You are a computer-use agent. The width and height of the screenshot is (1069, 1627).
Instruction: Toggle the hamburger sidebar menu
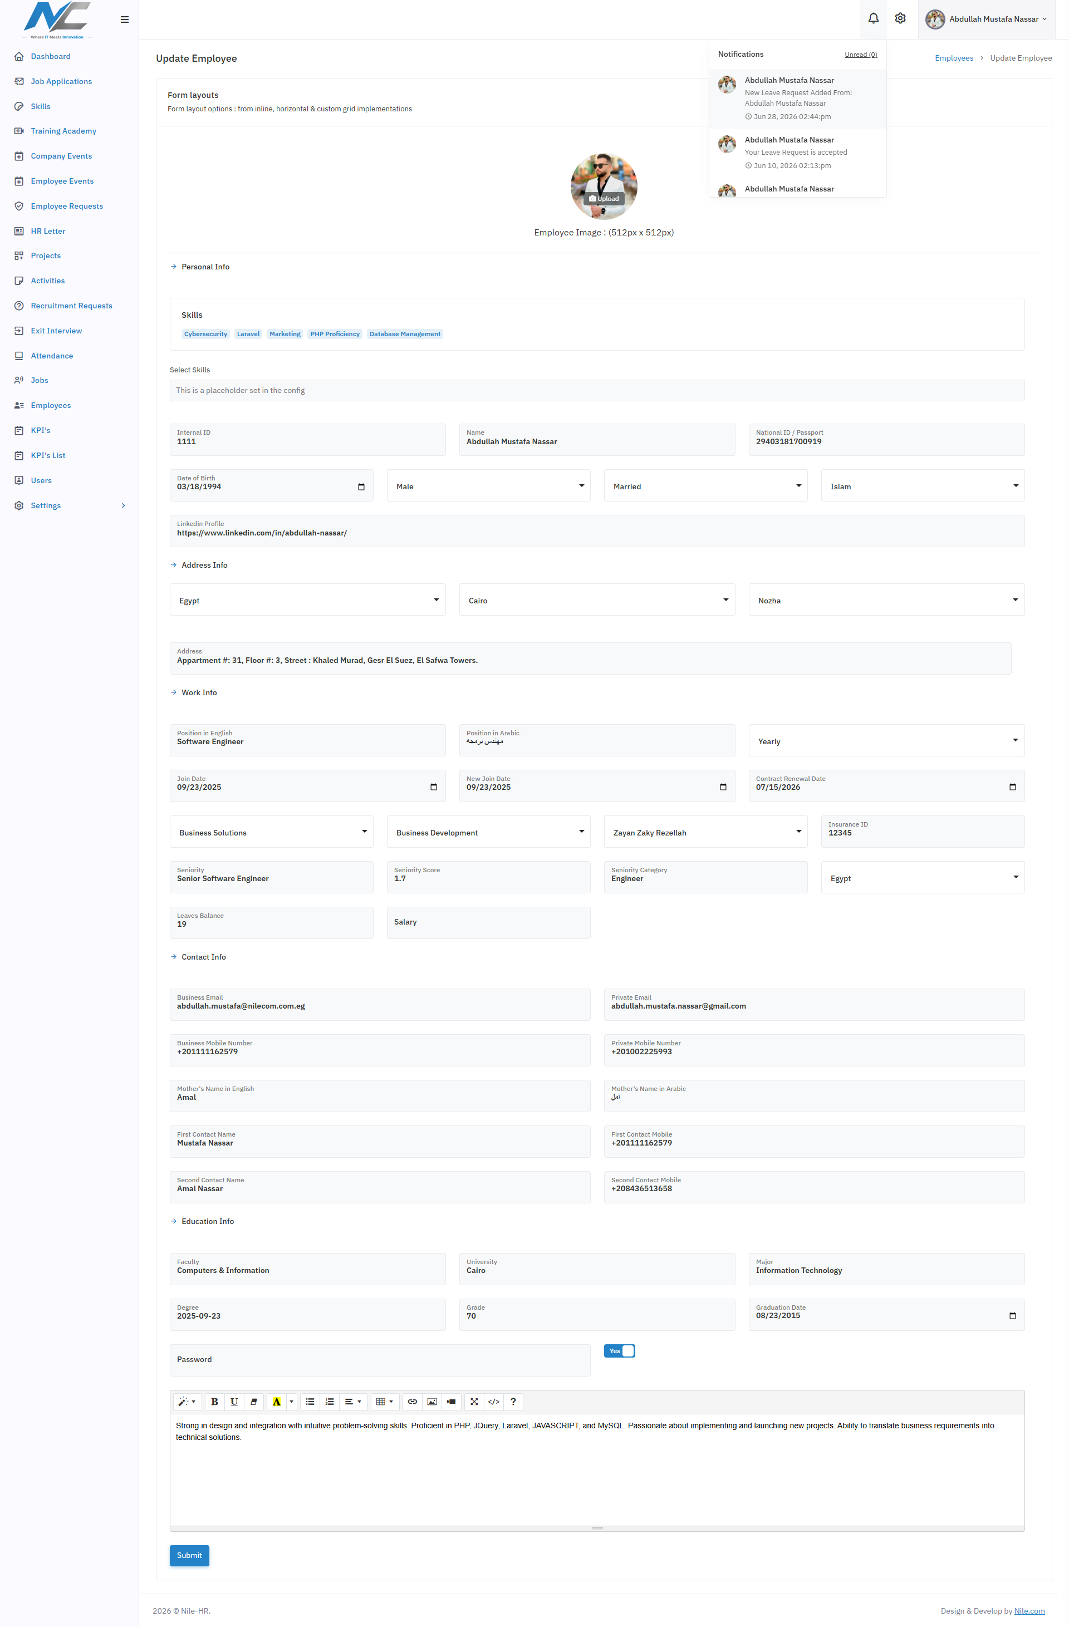125,19
